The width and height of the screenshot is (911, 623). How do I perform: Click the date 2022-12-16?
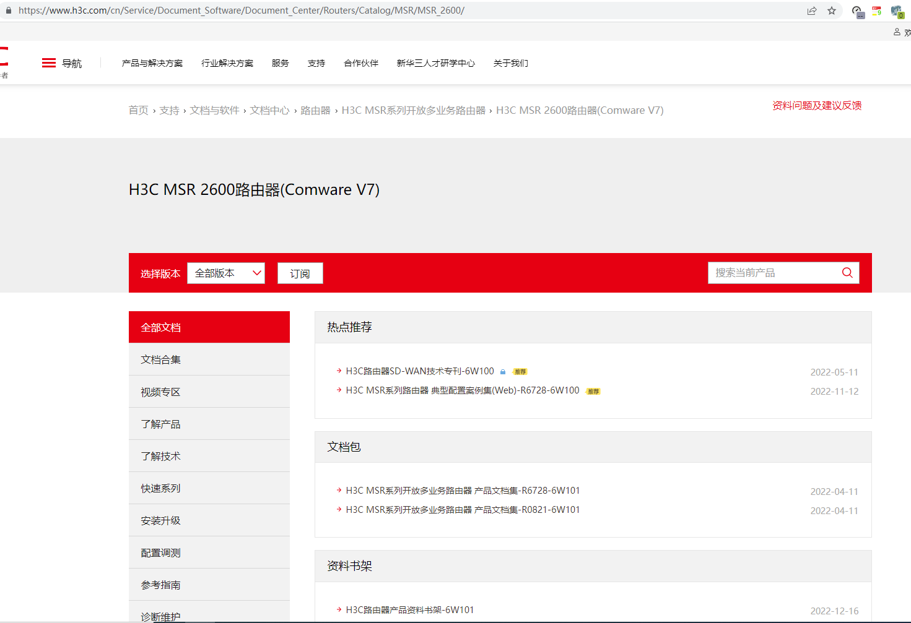tap(834, 611)
